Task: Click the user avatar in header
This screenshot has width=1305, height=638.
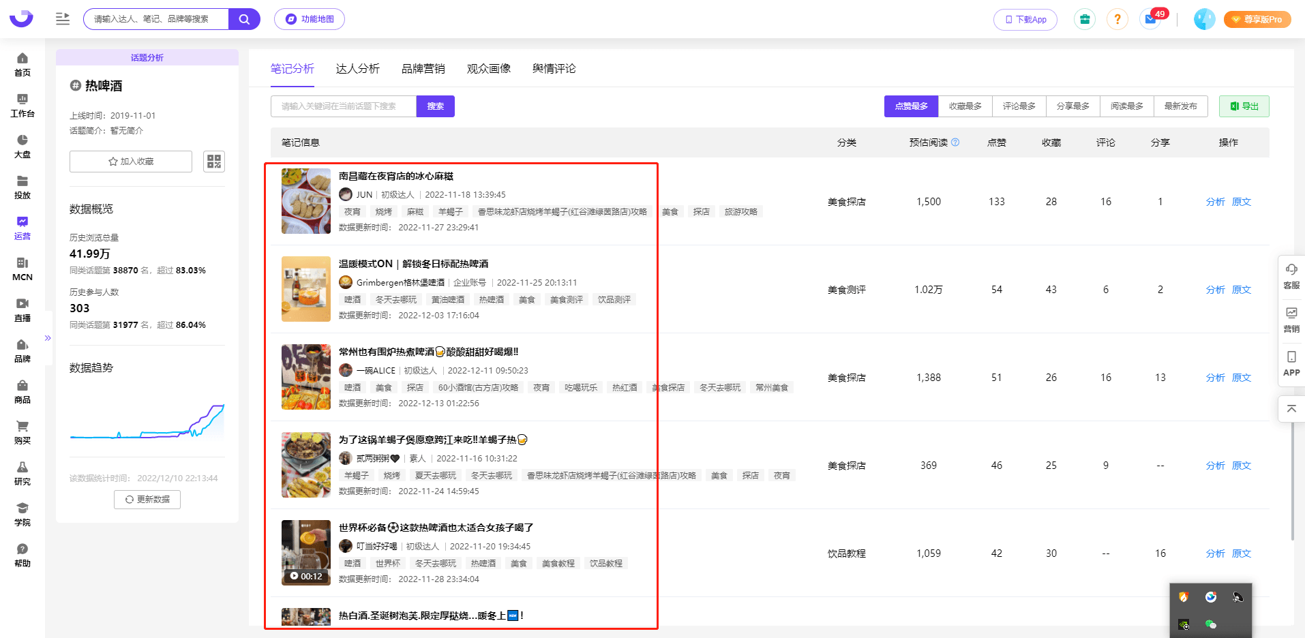Action: [x=1204, y=19]
